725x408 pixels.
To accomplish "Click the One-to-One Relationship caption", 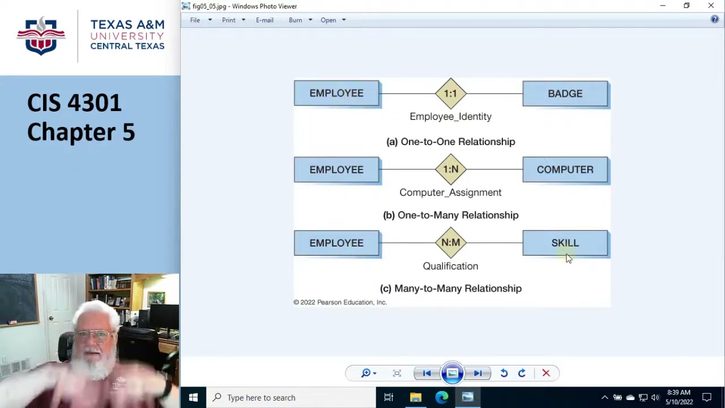I will 451,142.
